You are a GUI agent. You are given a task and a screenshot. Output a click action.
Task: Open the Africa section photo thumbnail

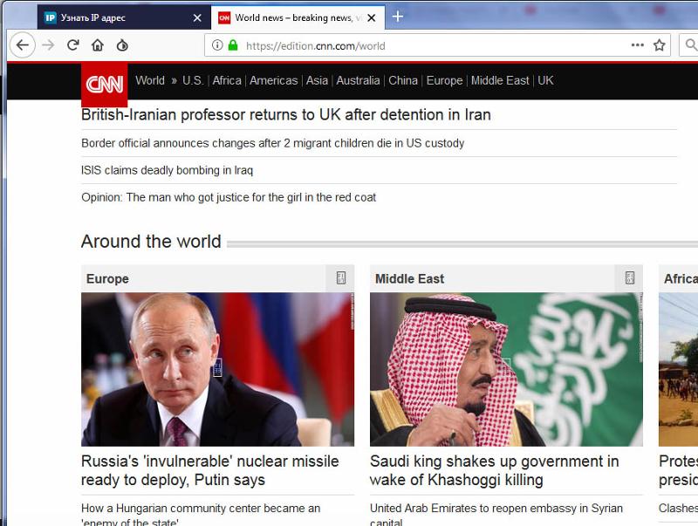679,369
